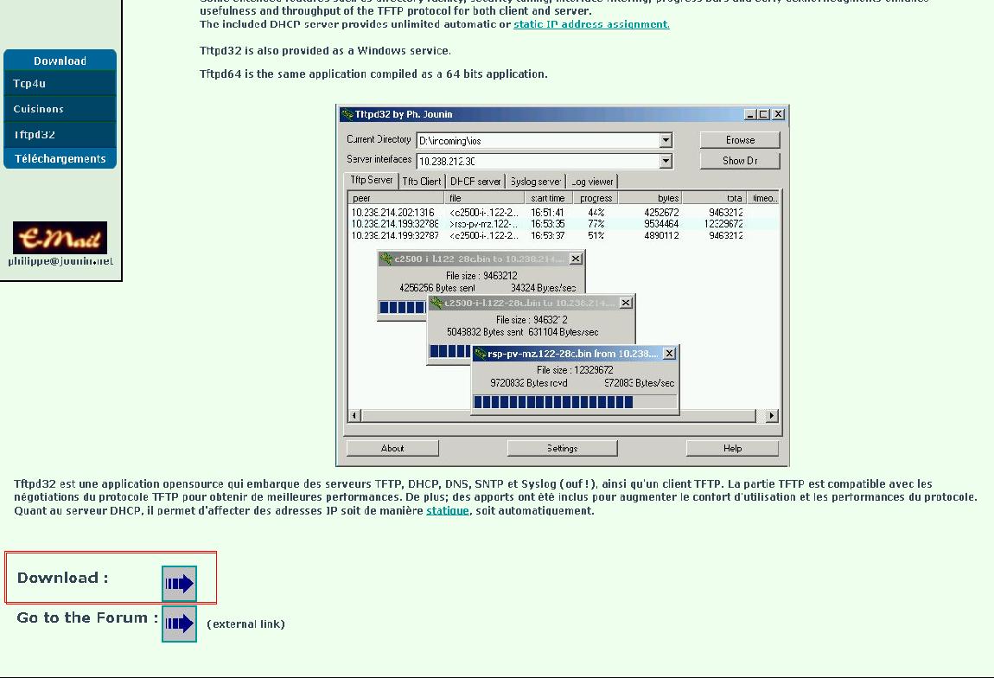Click the Settings button in Tftpd32 window
Screen dimensions: 994x678
(x=563, y=448)
